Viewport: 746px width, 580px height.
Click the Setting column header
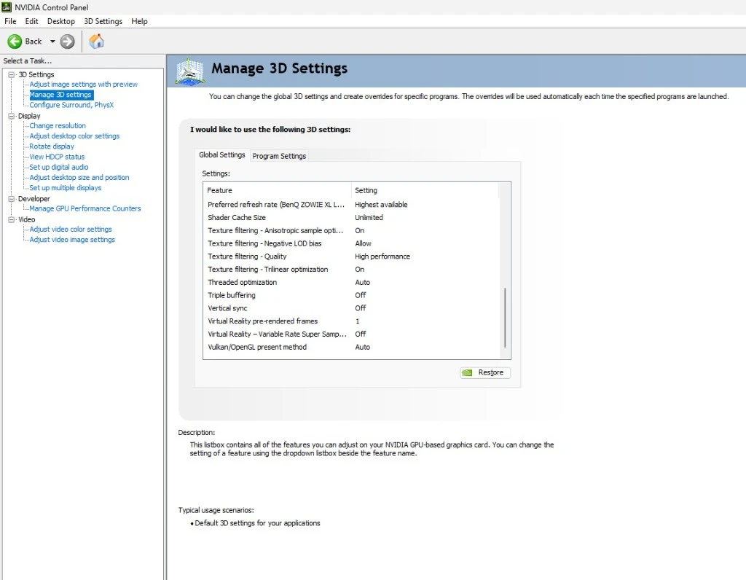pos(425,190)
